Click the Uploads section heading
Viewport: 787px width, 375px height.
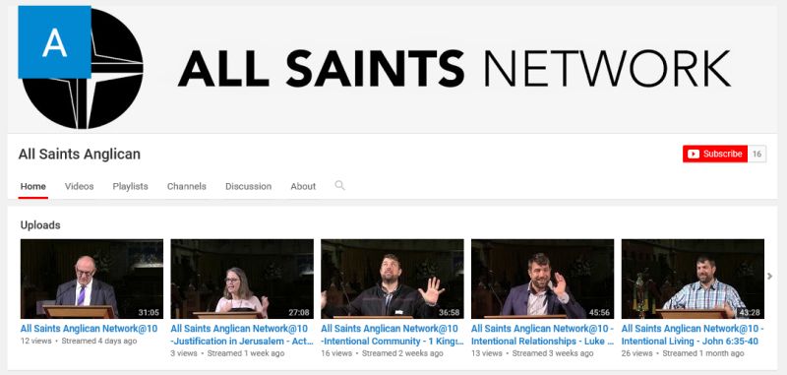point(40,224)
